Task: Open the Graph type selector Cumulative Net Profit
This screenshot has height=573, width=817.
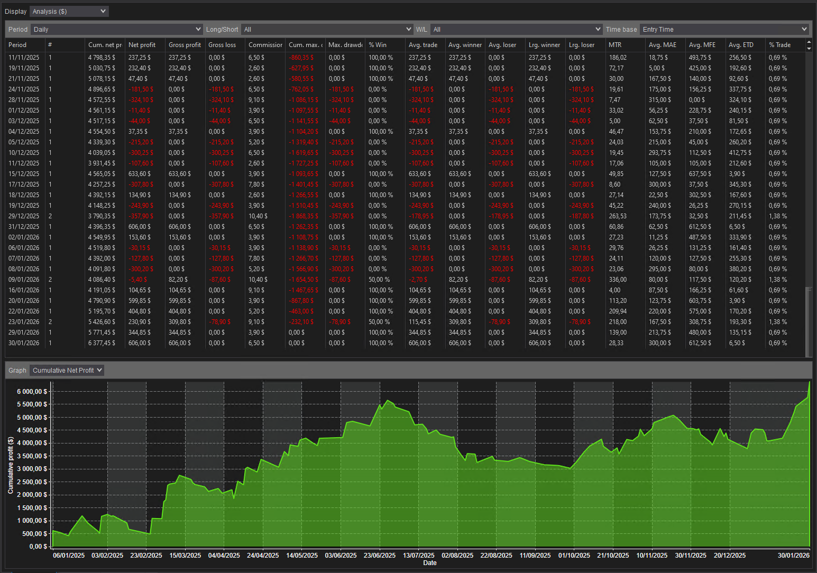Action: 66,370
